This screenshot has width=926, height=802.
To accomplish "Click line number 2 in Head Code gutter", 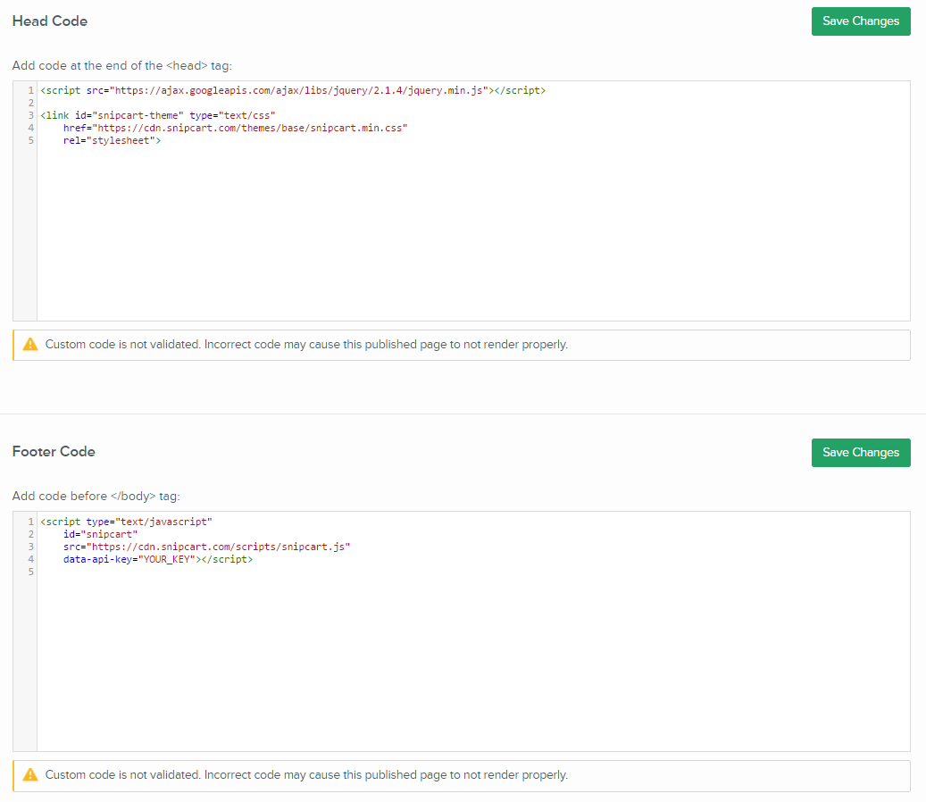I will (x=30, y=103).
